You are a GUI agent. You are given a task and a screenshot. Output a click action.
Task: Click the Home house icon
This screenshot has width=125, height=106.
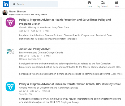click(89, 2)
